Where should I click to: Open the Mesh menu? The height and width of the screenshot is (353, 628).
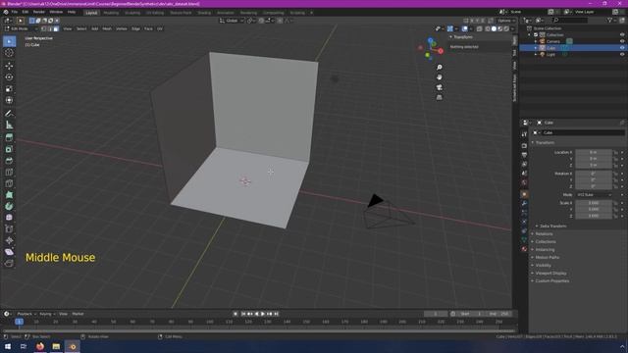tap(107, 28)
